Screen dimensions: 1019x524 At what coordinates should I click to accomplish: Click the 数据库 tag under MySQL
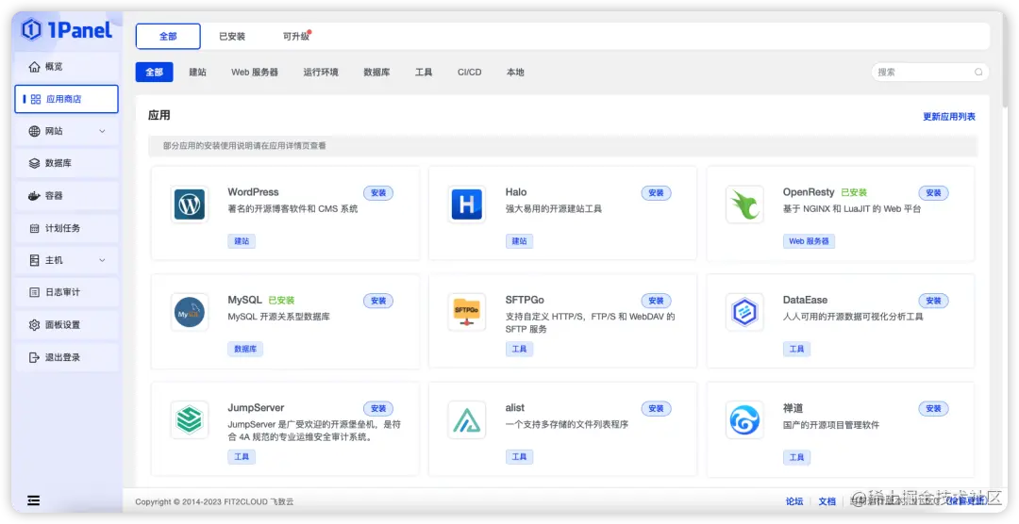tap(245, 349)
